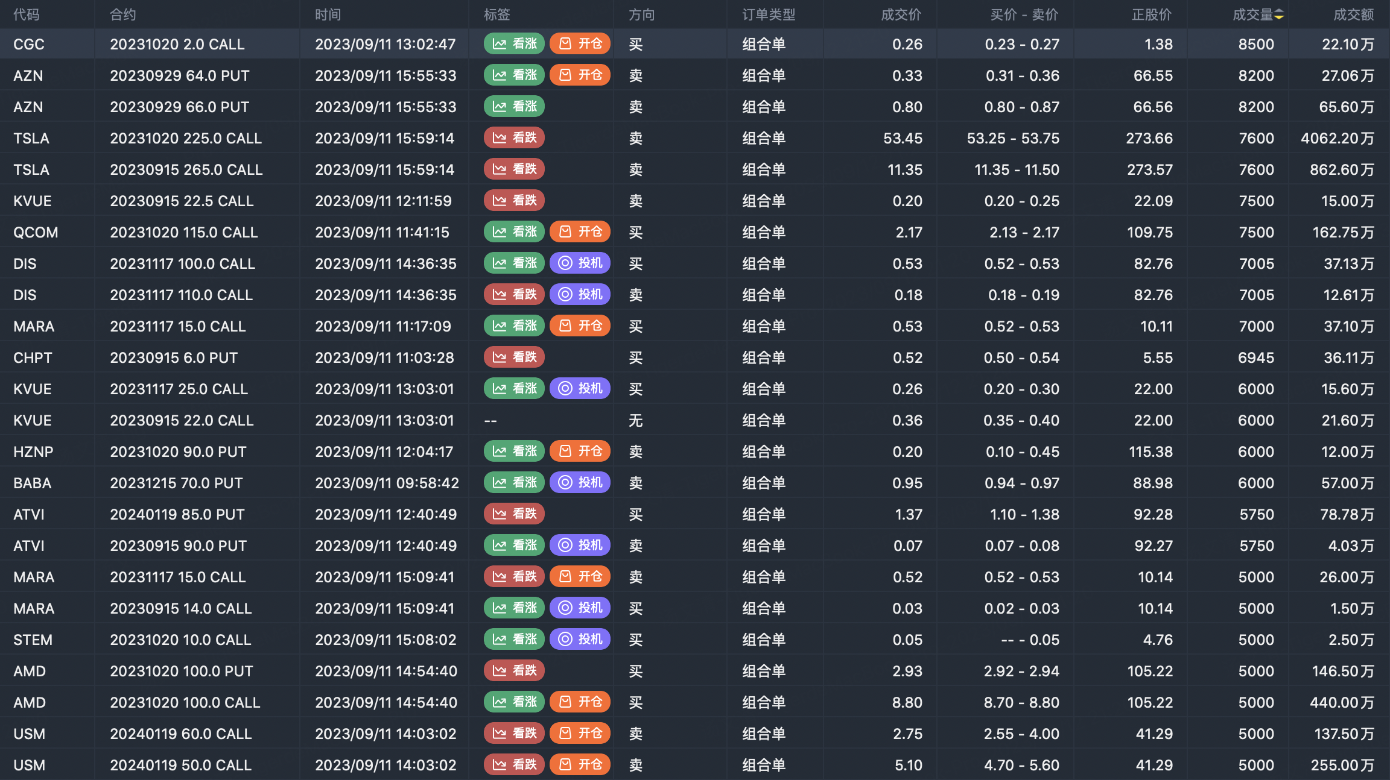Click the 看跌 tag for TSLA 225.0 CALL
Screen dimensions: 1390x780
[514, 137]
